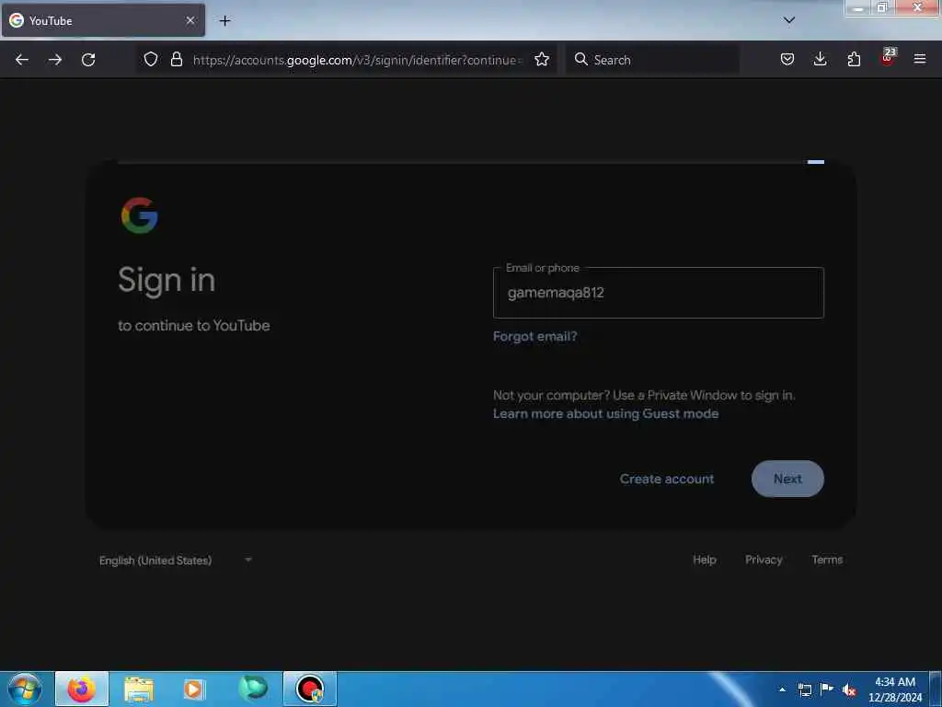Restore down the Firefox window
The image size is (942, 707).
click(882, 8)
